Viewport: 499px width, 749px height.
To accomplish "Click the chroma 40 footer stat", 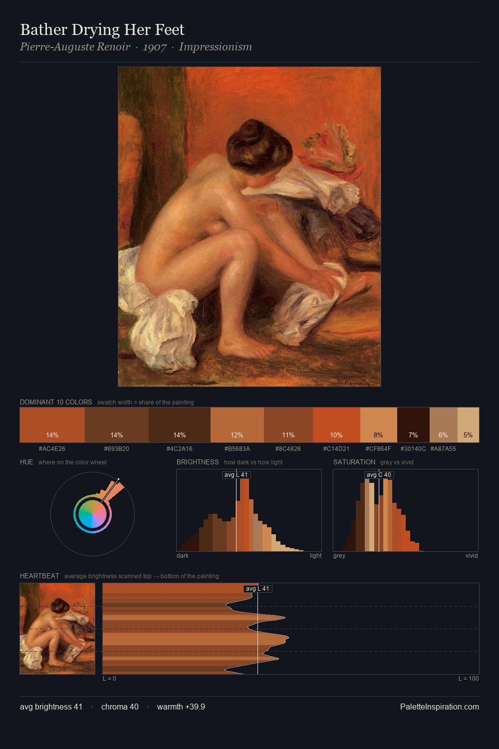I will [120, 707].
